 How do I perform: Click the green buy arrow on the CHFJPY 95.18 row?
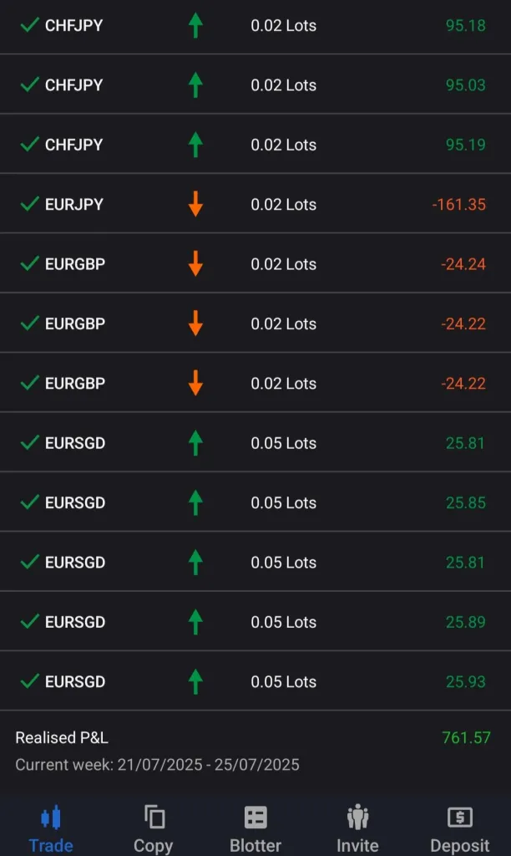pos(195,25)
